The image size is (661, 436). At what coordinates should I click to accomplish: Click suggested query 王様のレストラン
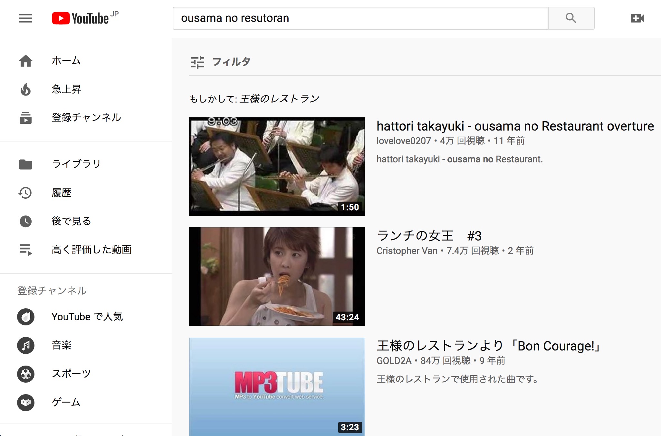[x=279, y=99]
